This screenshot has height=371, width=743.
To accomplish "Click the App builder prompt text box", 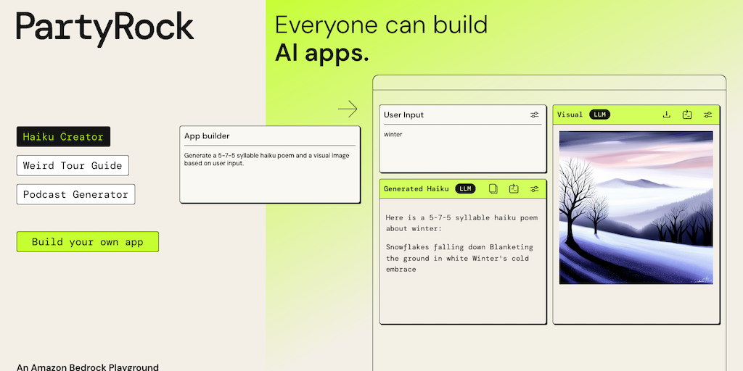I will click(x=270, y=164).
